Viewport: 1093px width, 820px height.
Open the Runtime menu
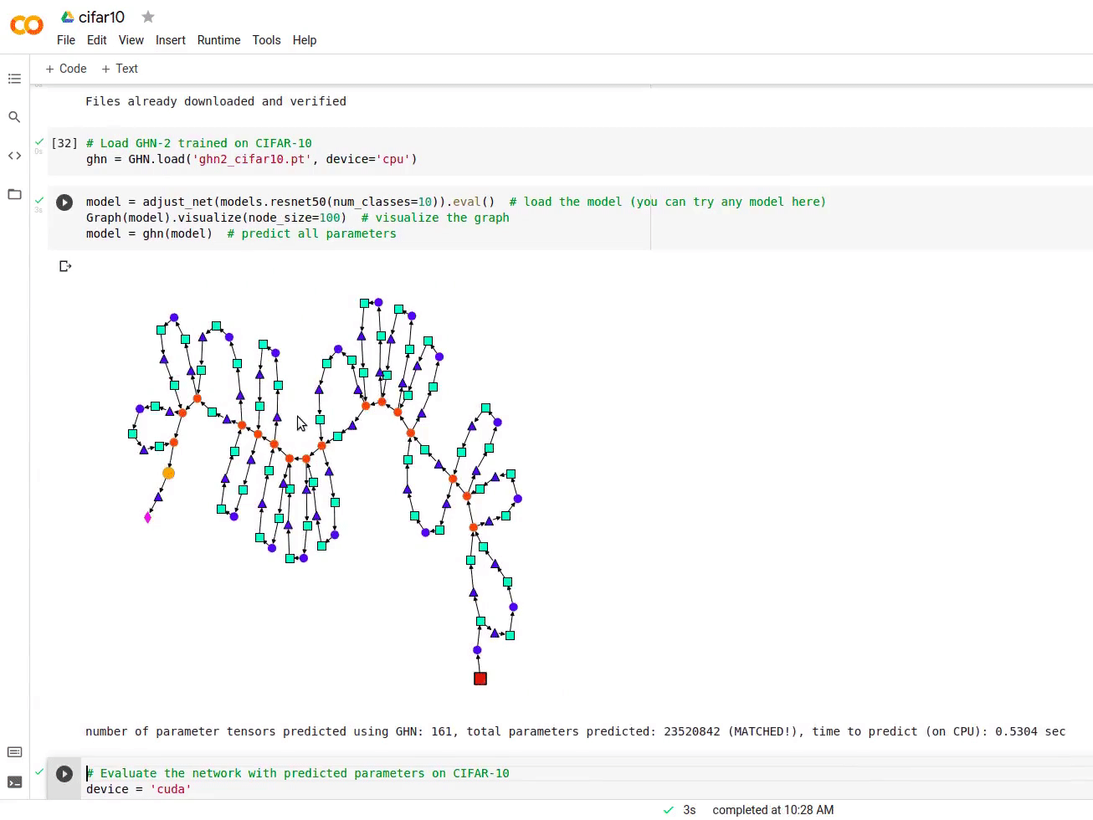click(x=219, y=40)
